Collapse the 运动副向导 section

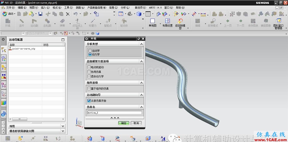click(x=141, y=95)
